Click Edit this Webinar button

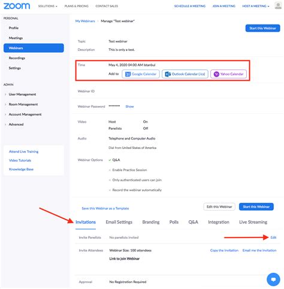click(219, 206)
